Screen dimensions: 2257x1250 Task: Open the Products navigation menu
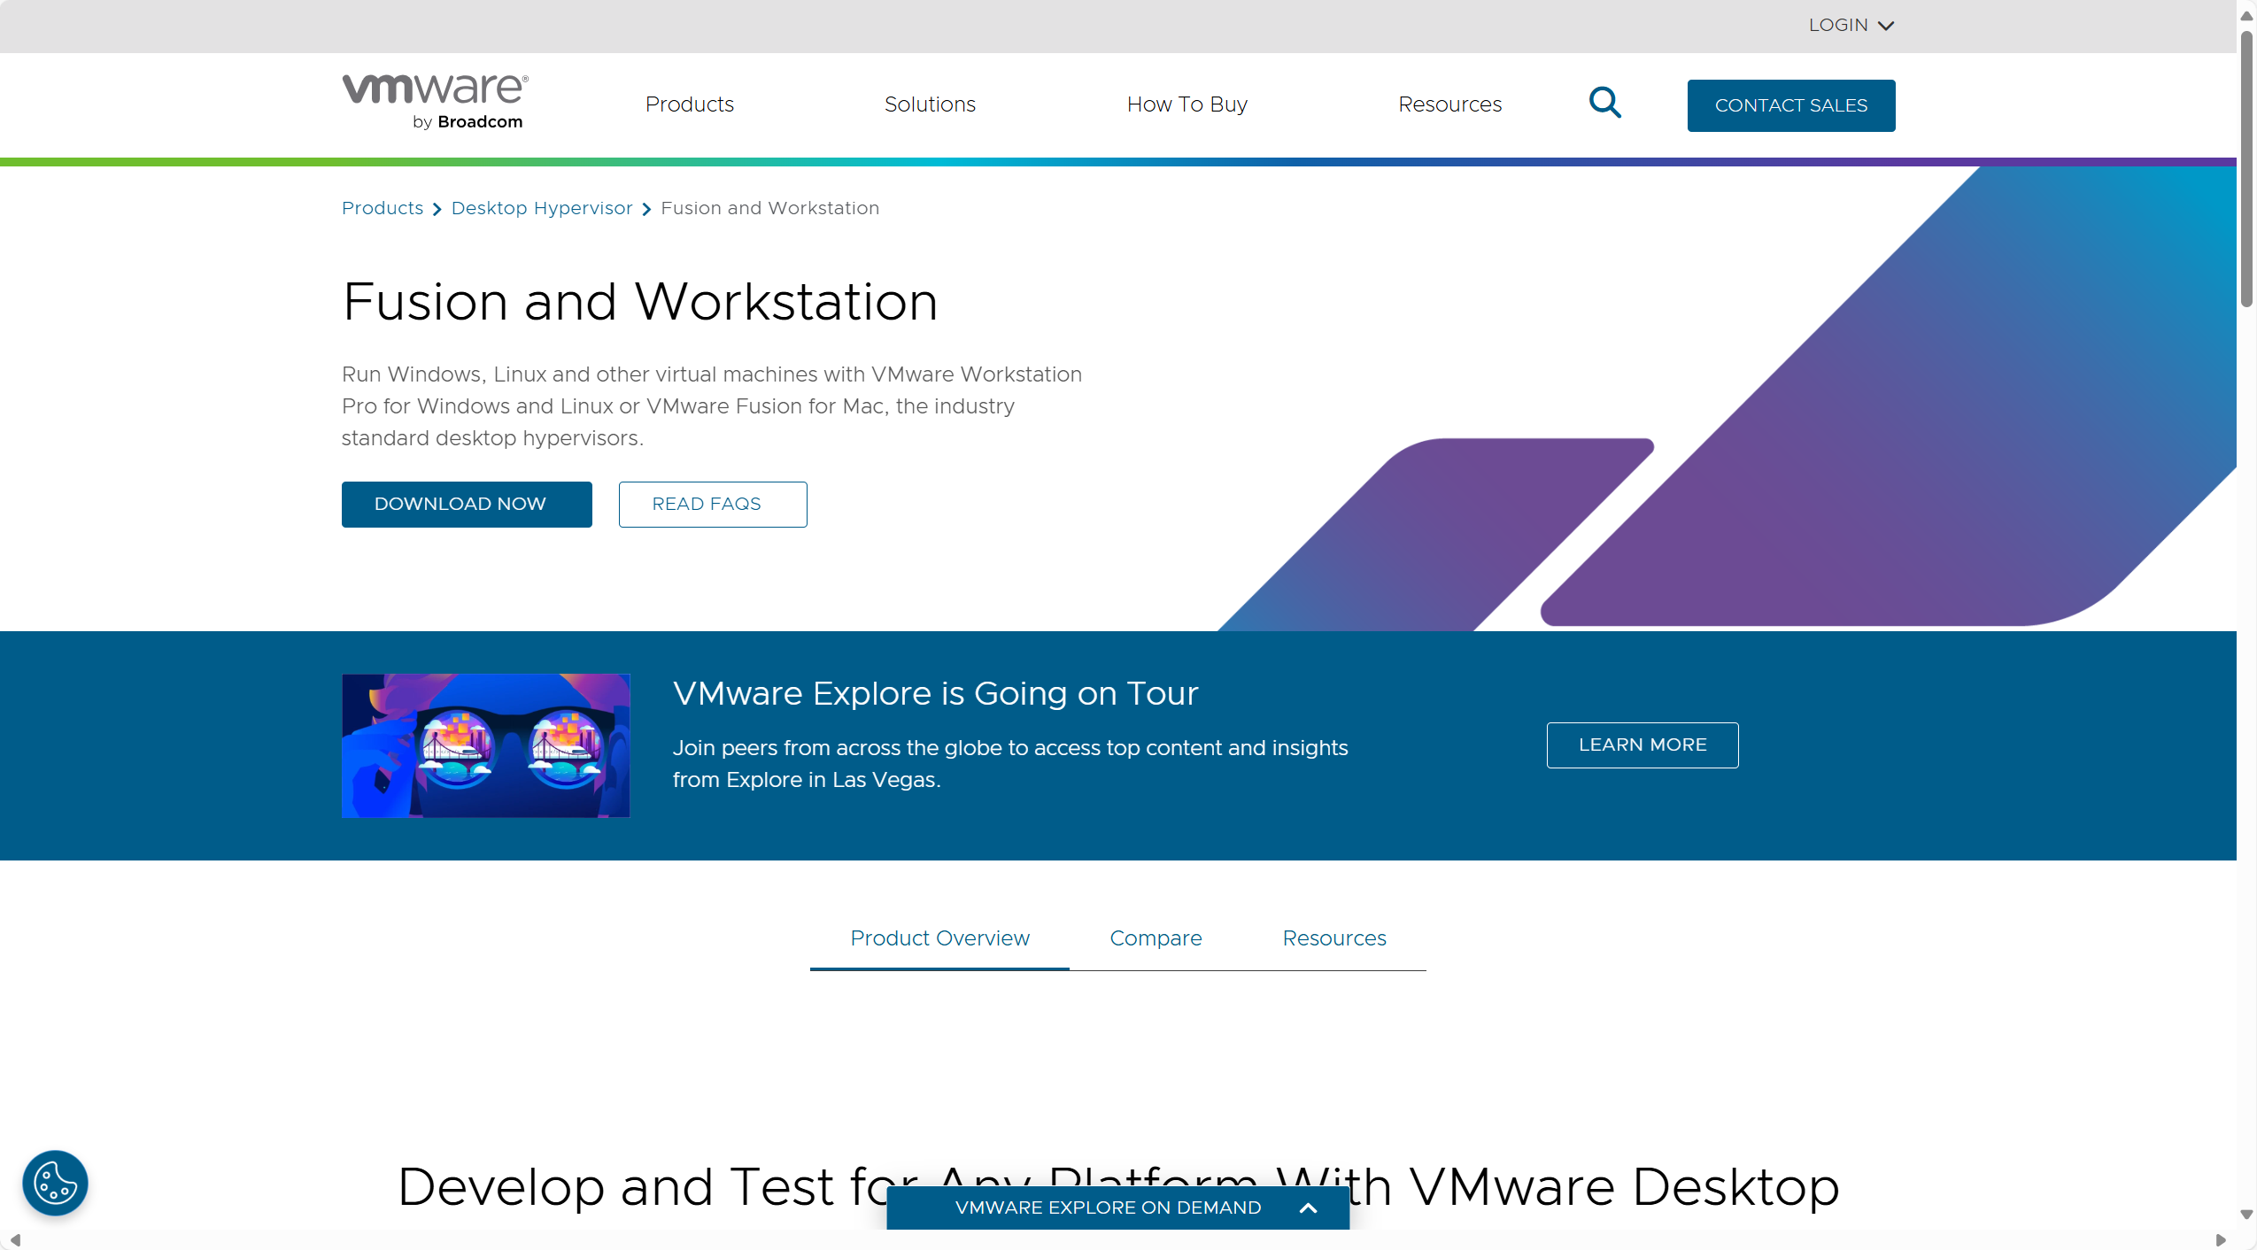689,104
